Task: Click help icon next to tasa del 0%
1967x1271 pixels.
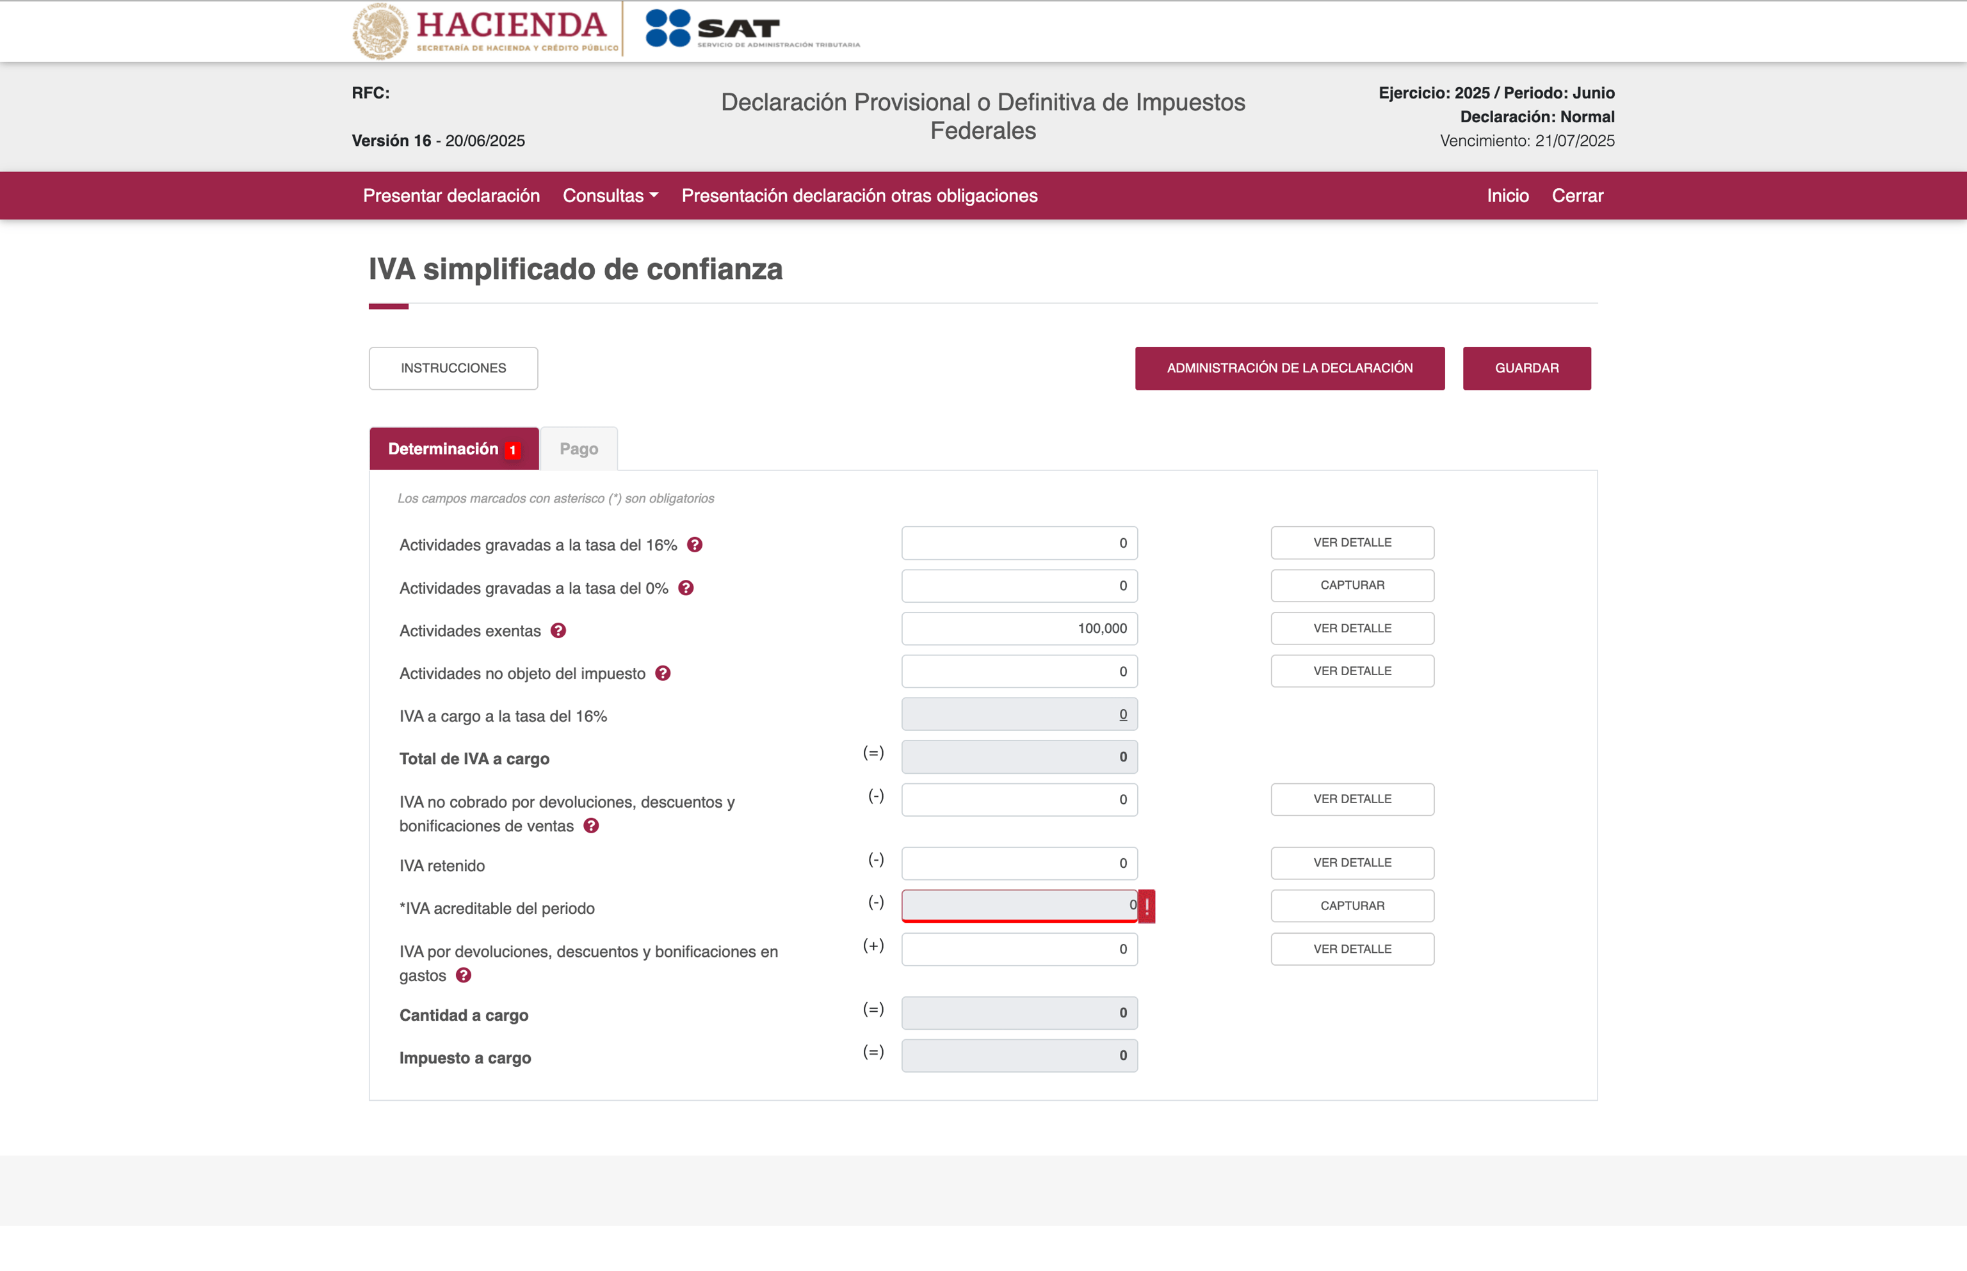Action: [x=685, y=588]
